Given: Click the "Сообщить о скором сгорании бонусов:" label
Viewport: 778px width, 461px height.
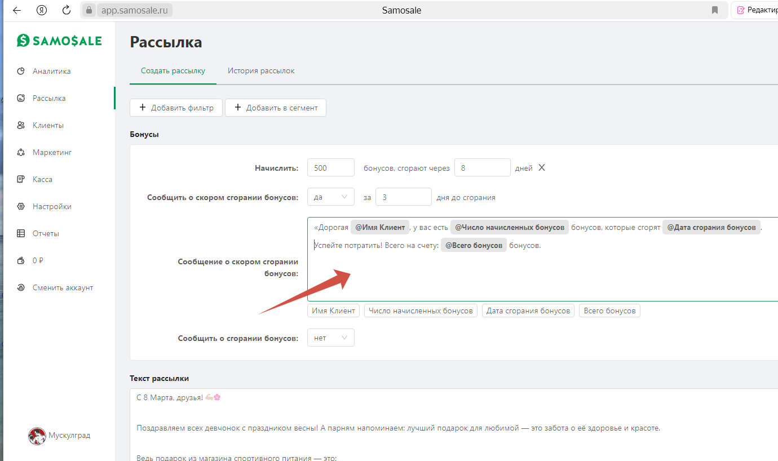Looking at the screenshot, I should pos(223,197).
